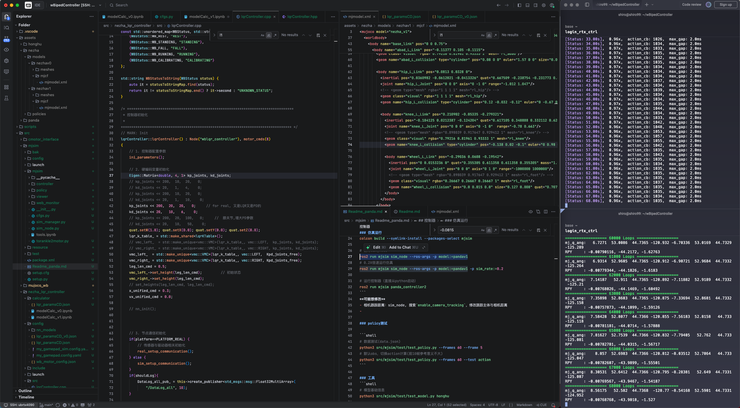
Task: Open the Search view in activity bar
Action: pos(6,28)
